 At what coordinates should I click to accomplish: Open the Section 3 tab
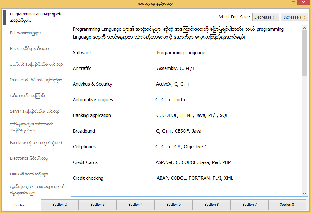97,205
